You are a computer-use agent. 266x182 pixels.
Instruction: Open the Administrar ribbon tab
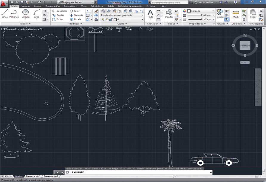pyautogui.click(x=97, y=6)
